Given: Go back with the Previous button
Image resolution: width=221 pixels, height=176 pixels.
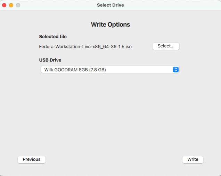Looking at the screenshot, I should 32,159.
